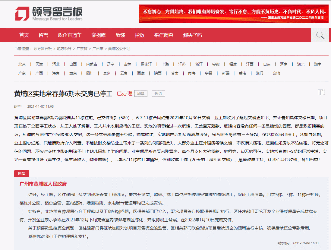Select the 甘肃 region link

[x=175, y=74]
